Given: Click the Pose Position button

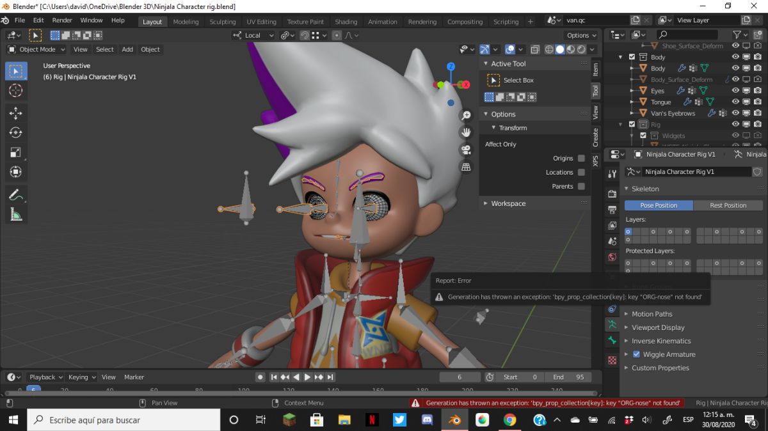Looking at the screenshot, I should pyautogui.click(x=659, y=205).
